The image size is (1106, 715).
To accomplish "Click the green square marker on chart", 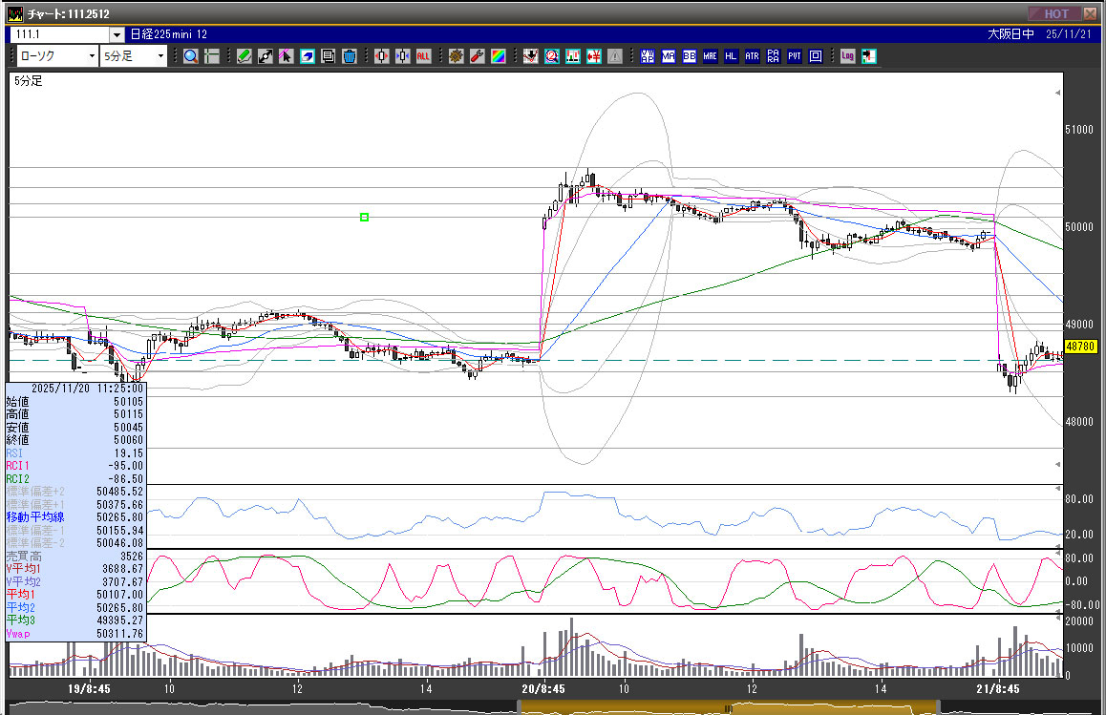I will pos(364,218).
